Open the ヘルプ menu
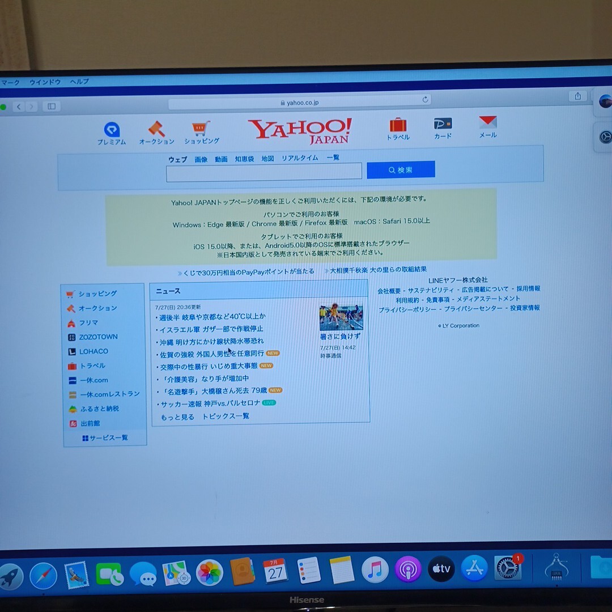Viewport: 612px width, 612px height. tap(79, 82)
